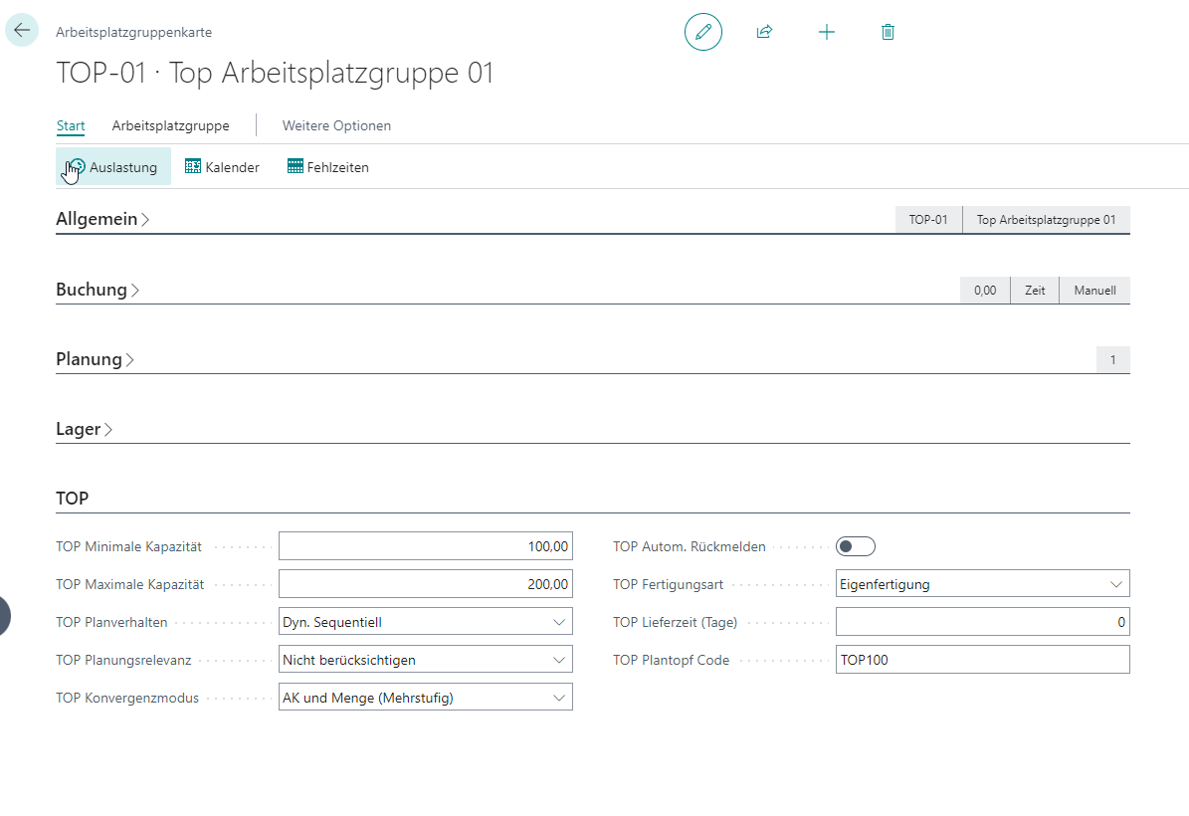Open the Auslastung action
The width and height of the screenshot is (1189, 816).
113,167
